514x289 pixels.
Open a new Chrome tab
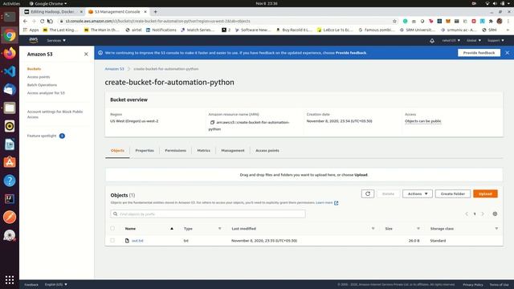pos(155,12)
